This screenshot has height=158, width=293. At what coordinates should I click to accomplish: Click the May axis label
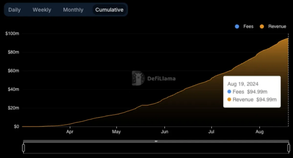116,132
